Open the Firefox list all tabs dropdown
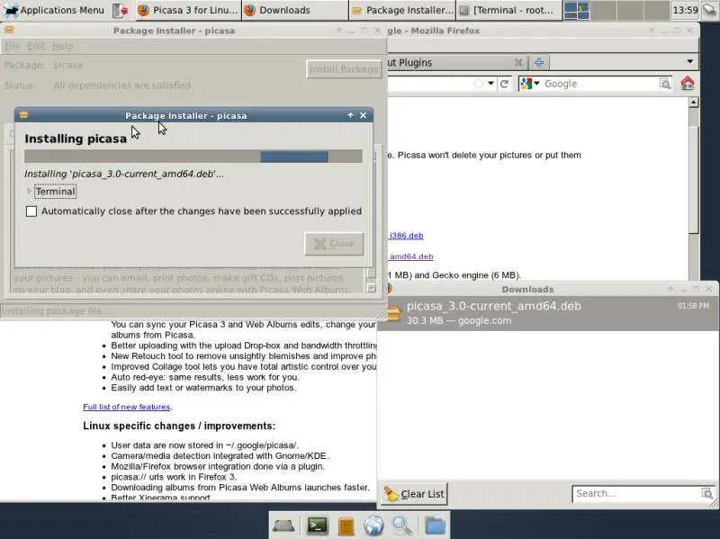 (x=689, y=61)
